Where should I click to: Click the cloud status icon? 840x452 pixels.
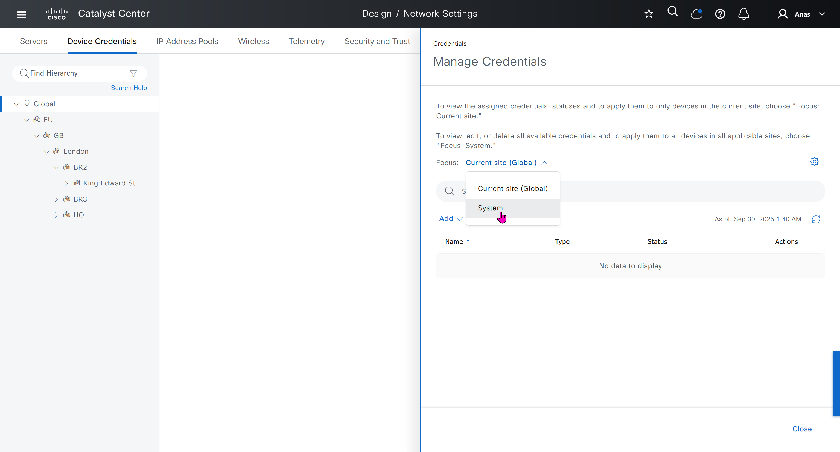[x=696, y=14]
